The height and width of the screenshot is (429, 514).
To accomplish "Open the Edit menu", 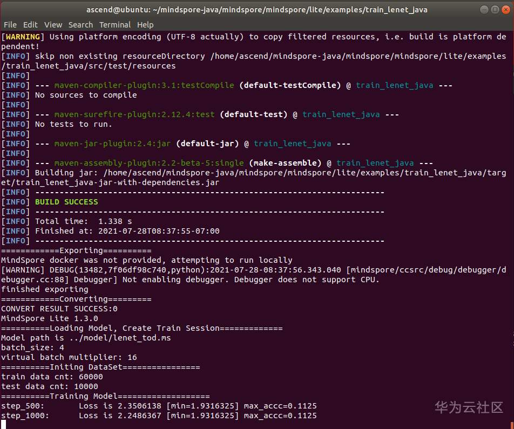I will tap(30, 25).
